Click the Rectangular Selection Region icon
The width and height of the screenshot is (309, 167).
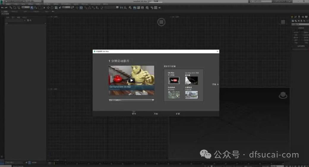click(40, 8)
